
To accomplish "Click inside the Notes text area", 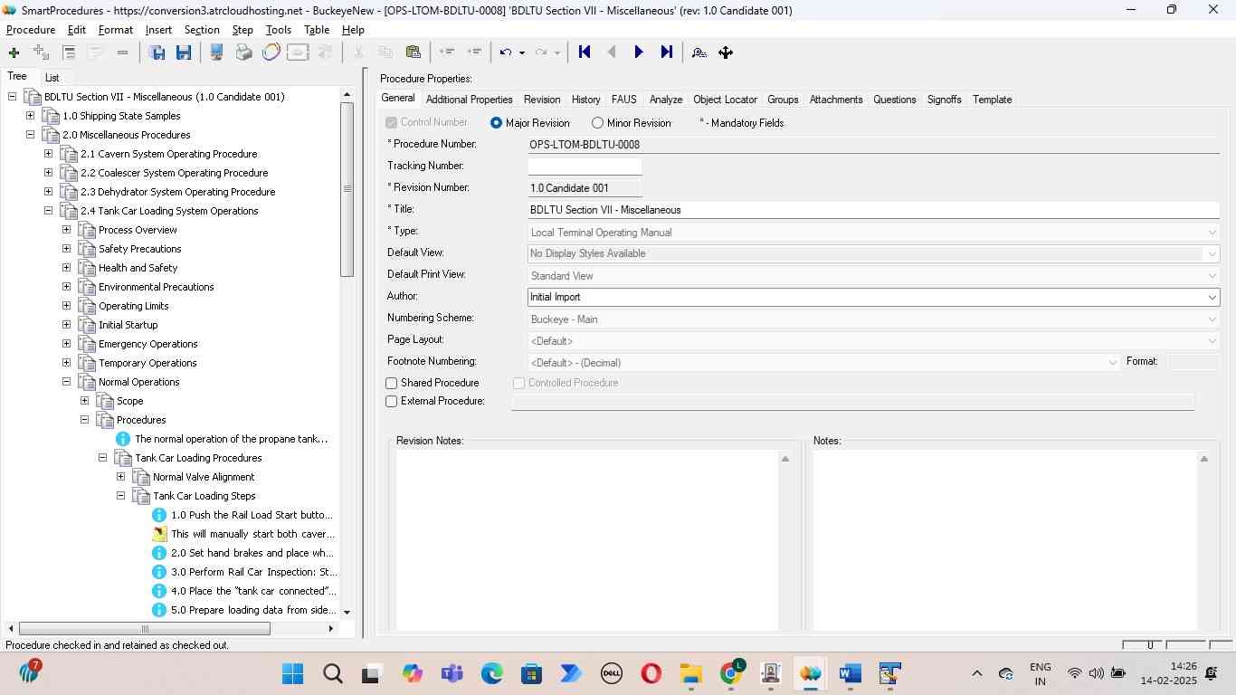I will click(1005, 540).
